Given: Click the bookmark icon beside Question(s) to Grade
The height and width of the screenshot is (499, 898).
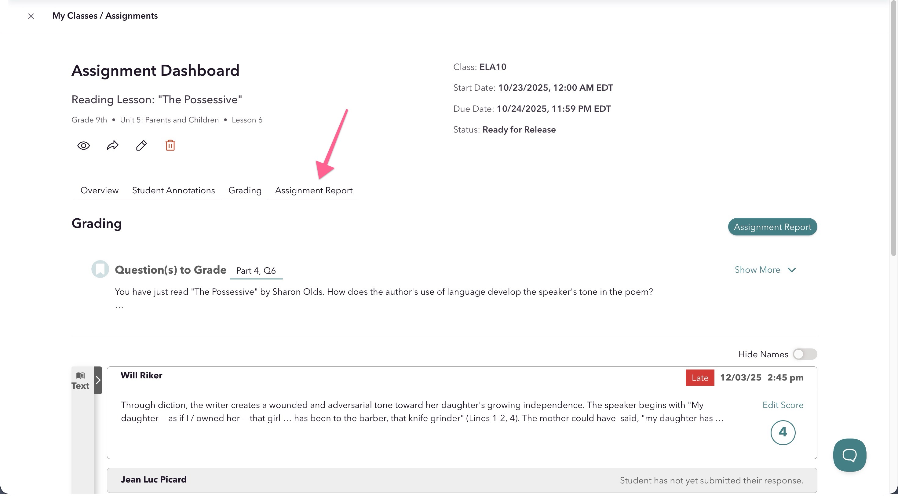Looking at the screenshot, I should [x=100, y=269].
